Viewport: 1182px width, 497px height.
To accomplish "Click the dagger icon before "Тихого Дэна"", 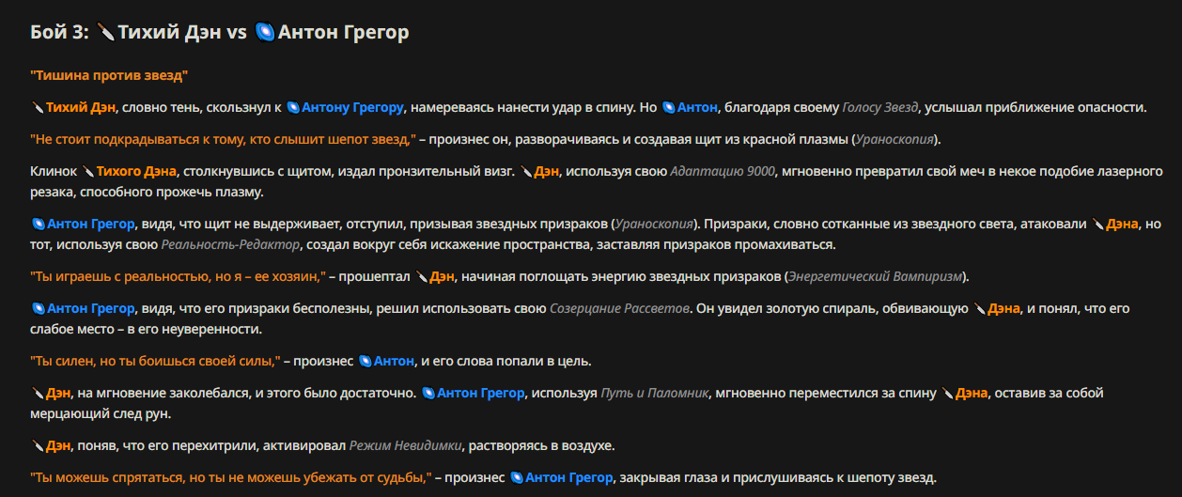I will tap(88, 172).
